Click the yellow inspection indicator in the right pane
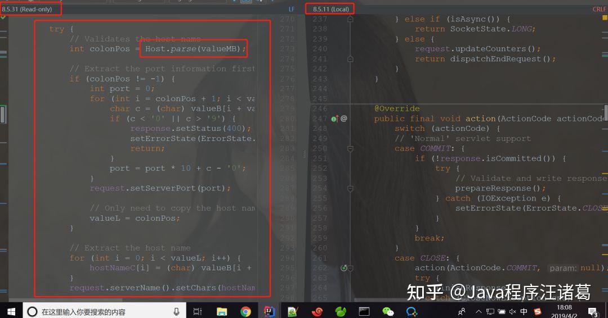Viewport: 608px width, 318px height. [x=605, y=18]
